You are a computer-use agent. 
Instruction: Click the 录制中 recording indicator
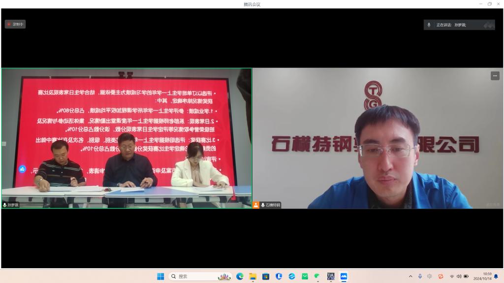point(15,24)
